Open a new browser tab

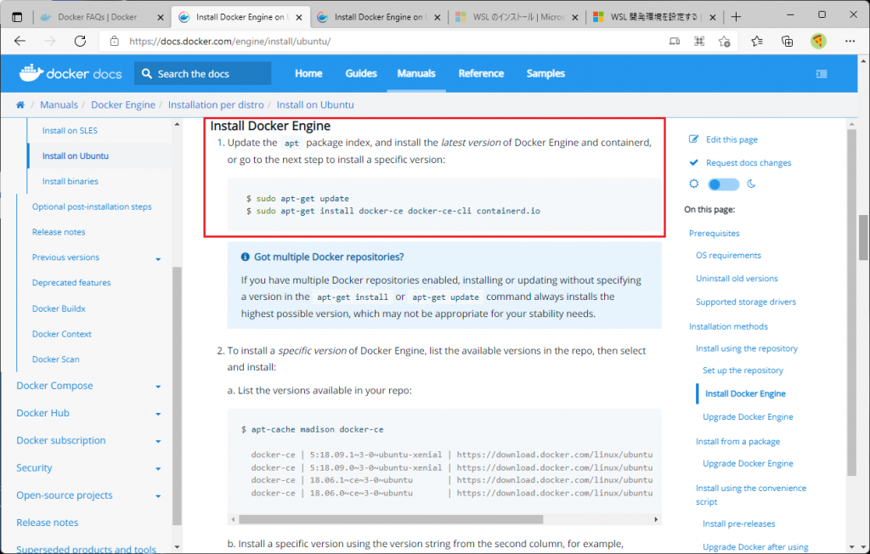pos(736,17)
